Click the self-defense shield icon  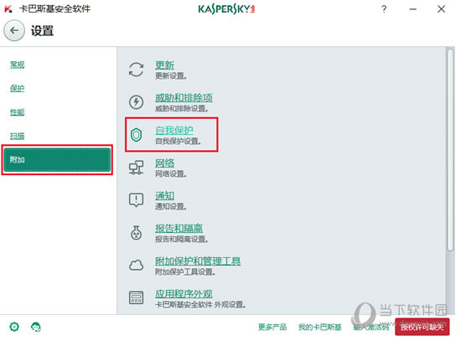(136, 135)
